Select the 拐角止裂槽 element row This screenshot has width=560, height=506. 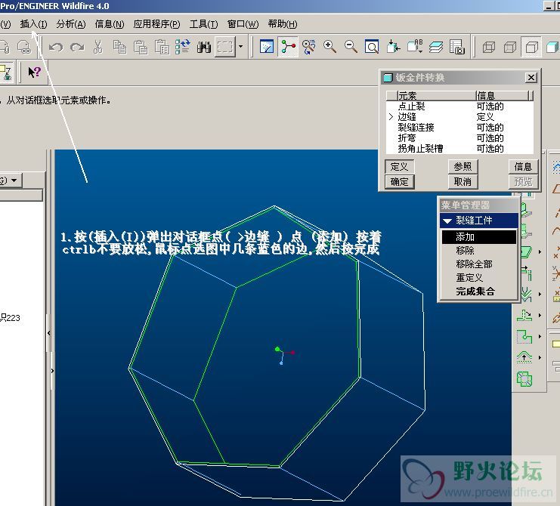click(459, 149)
